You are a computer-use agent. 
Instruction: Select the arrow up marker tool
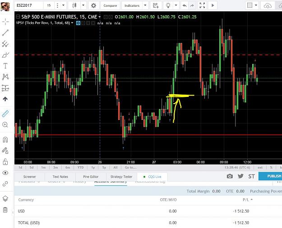5,99
